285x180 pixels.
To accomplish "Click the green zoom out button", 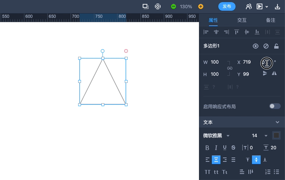I will (174, 6).
